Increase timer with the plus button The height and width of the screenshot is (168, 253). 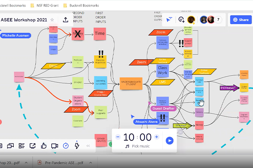(x=156, y=137)
